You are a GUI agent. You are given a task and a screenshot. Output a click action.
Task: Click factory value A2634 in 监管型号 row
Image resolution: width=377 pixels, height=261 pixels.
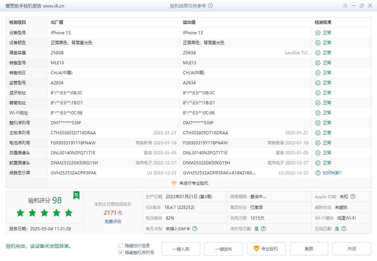[x=57, y=83]
